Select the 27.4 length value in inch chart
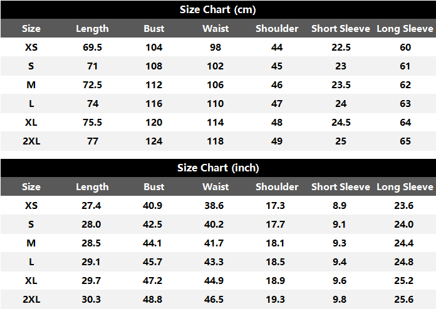The width and height of the screenshot is (436, 309). pyautogui.click(x=91, y=205)
